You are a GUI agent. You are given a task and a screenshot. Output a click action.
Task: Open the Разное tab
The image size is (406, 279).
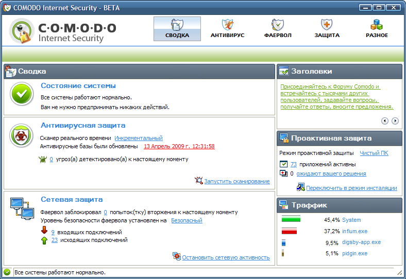(x=377, y=29)
